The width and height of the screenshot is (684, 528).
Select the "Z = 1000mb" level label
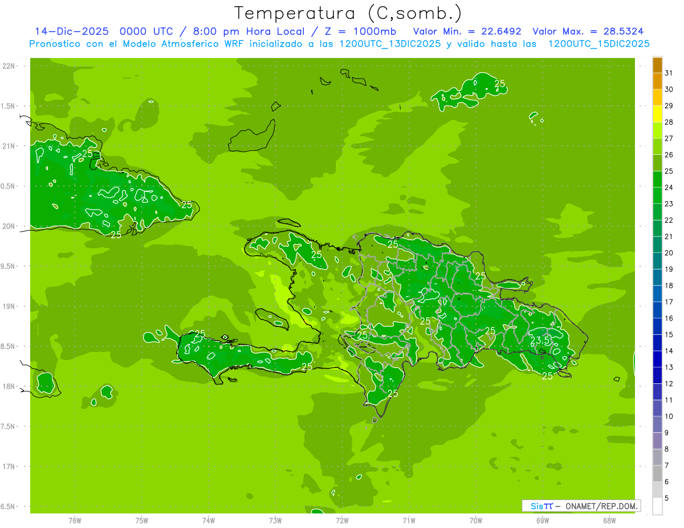click(x=360, y=31)
